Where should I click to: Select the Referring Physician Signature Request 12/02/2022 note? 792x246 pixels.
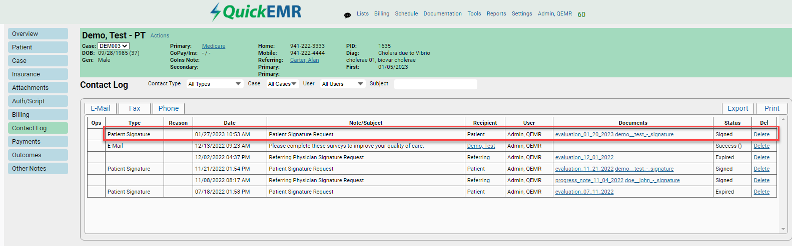(x=316, y=157)
